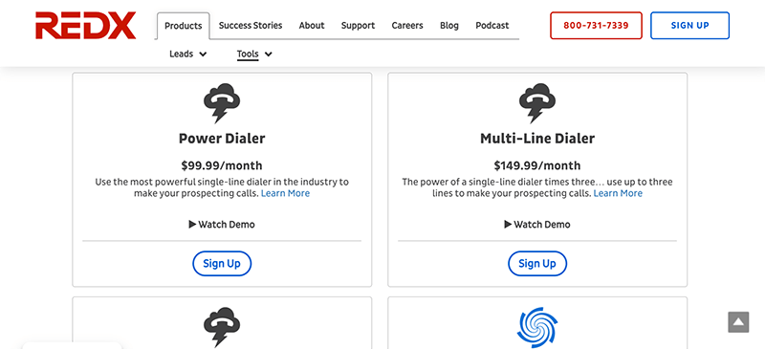Open the Support menu item
This screenshot has height=349, width=765.
point(358,26)
